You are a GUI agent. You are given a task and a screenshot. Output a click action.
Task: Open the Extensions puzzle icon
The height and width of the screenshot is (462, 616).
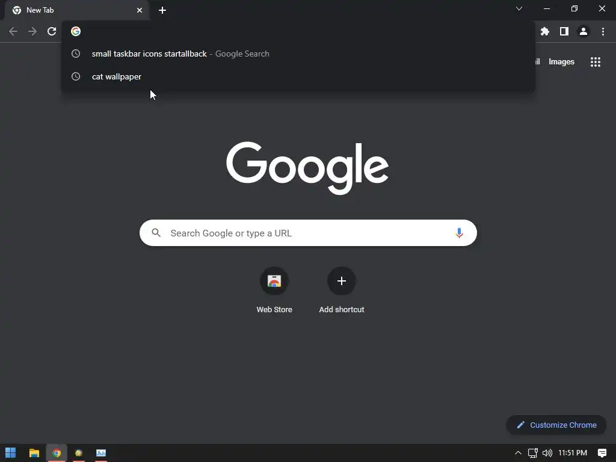(545, 31)
